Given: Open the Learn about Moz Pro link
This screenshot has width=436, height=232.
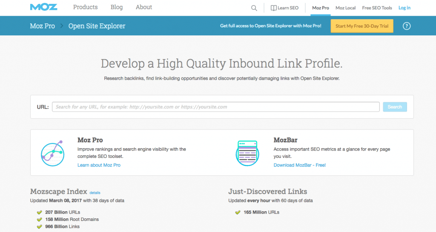Looking at the screenshot, I should click(x=99, y=165).
